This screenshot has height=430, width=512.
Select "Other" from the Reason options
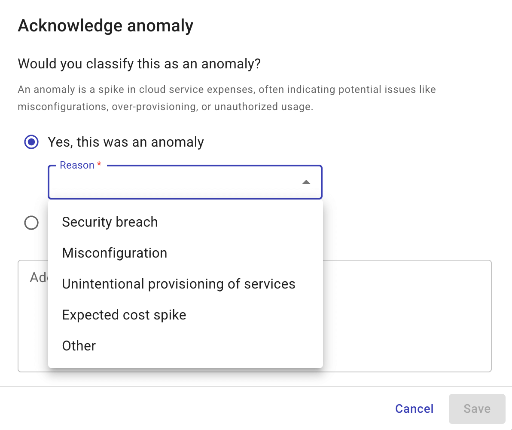tap(79, 346)
